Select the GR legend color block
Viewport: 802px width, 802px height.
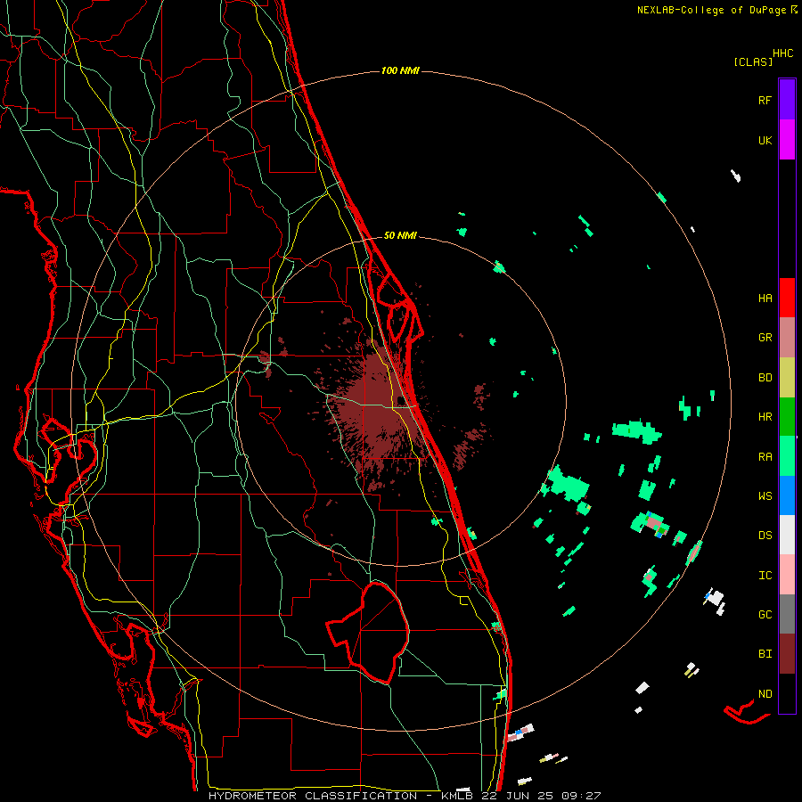point(787,338)
